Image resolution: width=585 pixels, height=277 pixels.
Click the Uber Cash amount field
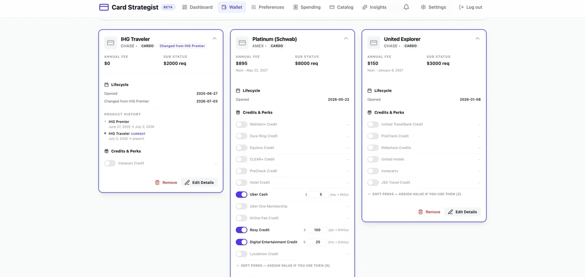(x=318, y=194)
